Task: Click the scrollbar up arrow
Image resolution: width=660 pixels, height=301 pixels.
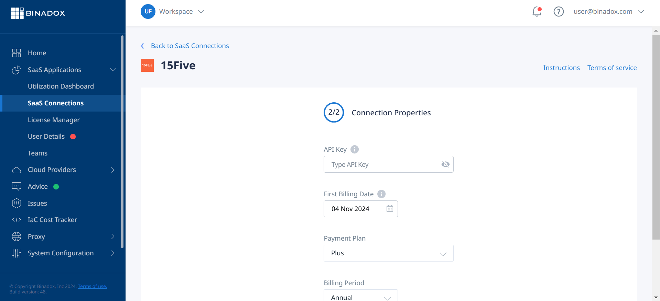Action: (656, 31)
